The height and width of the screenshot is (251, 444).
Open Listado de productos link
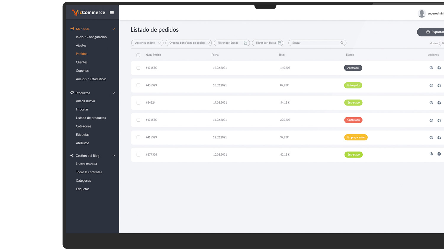(91, 118)
